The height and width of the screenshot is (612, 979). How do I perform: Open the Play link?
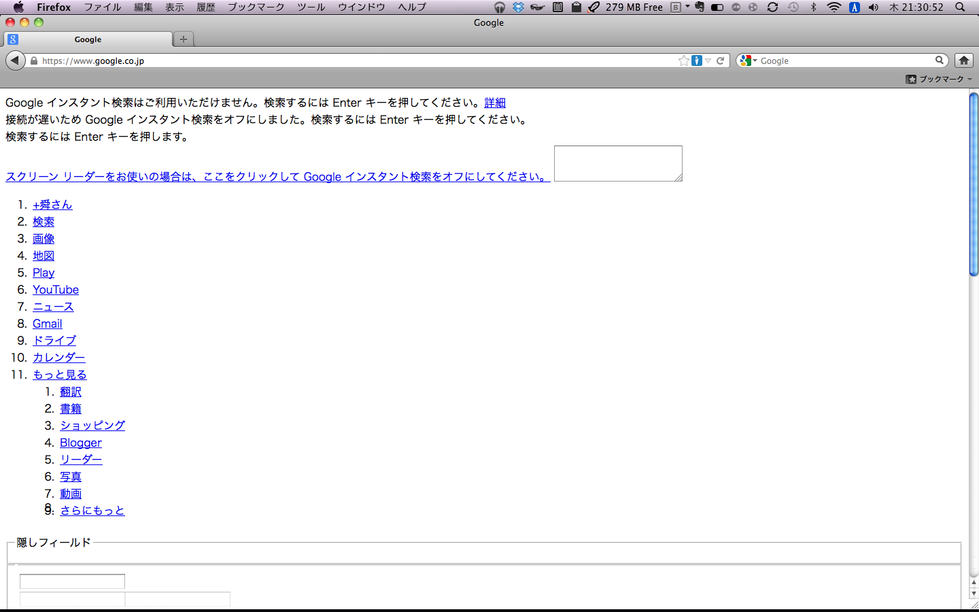pos(44,273)
